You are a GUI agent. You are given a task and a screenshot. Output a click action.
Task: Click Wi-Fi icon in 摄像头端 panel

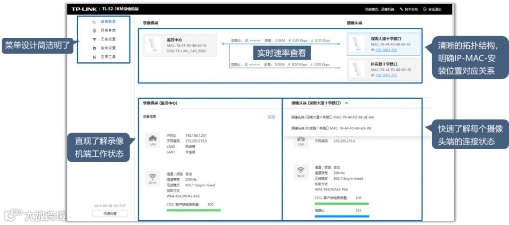(301, 172)
